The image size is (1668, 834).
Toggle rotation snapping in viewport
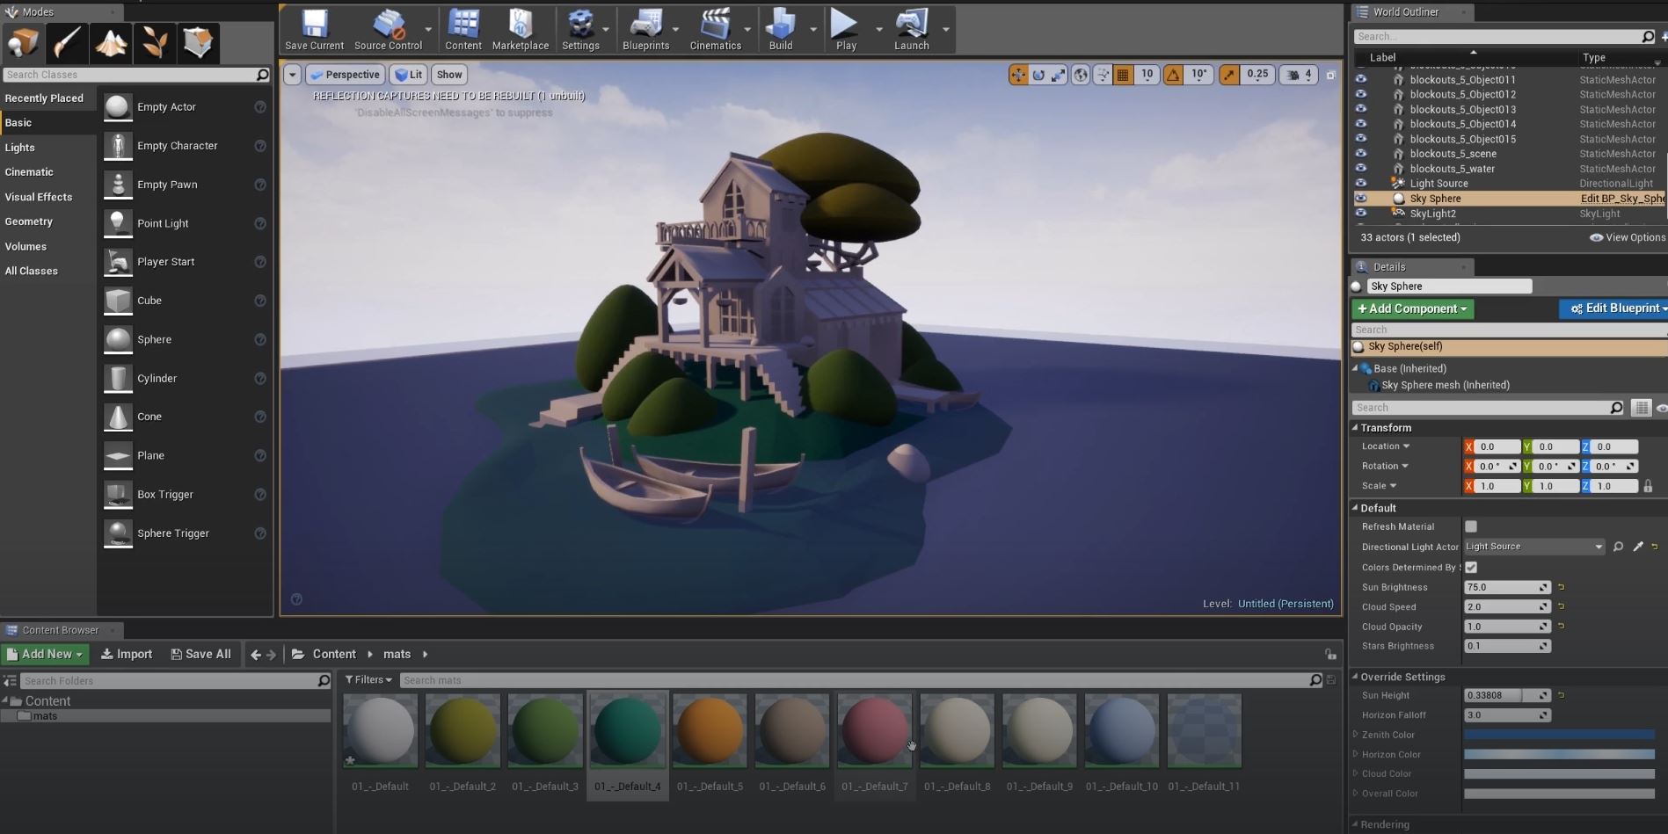(x=1173, y=75)
